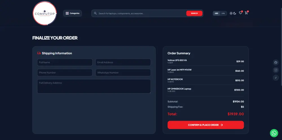The height and width of the screenshot is (140, 282).
Task: Open the WhatsApp chat bubble
Action: tap(274, 133)
